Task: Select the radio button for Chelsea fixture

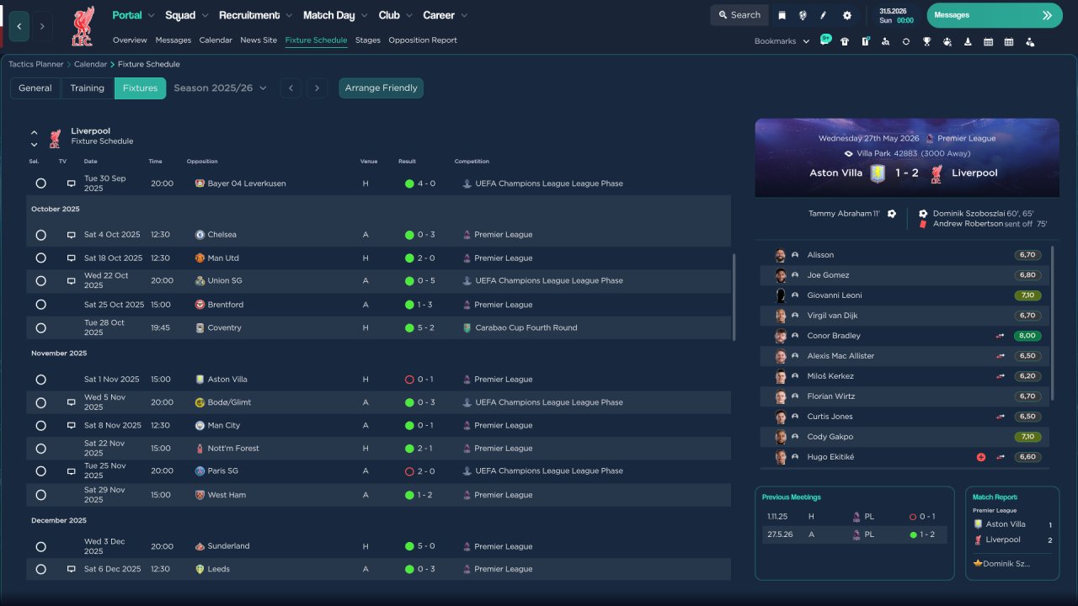Action: pyautogui.click(x=40, y=235)
